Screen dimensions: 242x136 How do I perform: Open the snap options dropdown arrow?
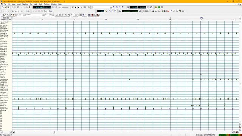pyautogui.click(x=86, y=15)
